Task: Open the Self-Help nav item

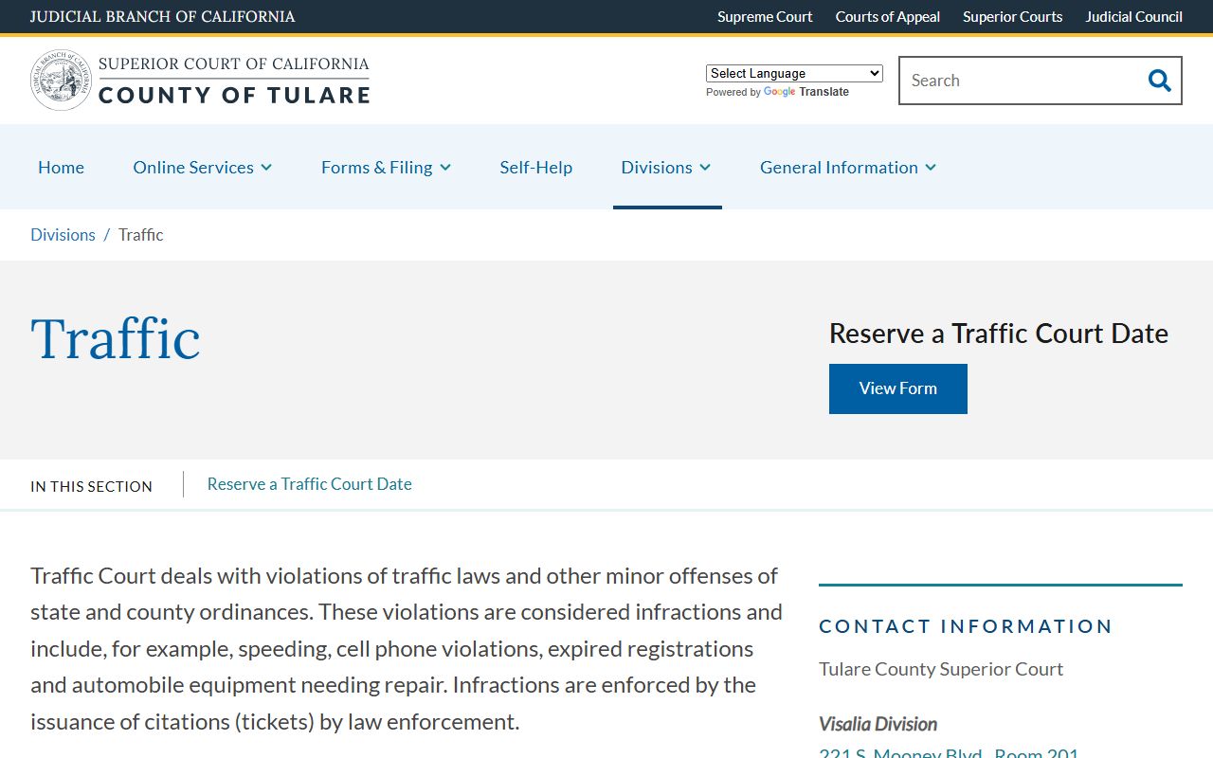Action: [x=536, y=167]
